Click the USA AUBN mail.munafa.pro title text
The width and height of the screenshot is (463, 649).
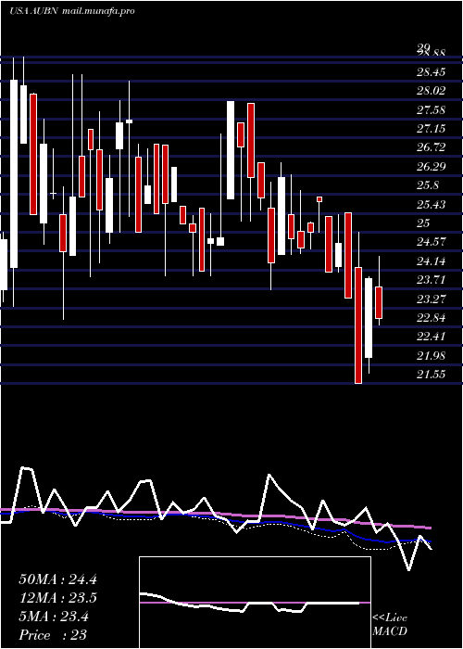coord(72,11)
